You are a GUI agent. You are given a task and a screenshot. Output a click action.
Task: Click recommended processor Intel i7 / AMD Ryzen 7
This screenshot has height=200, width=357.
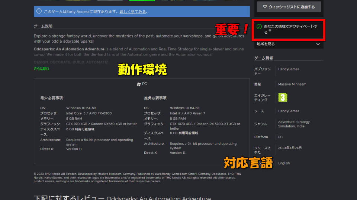187,113
